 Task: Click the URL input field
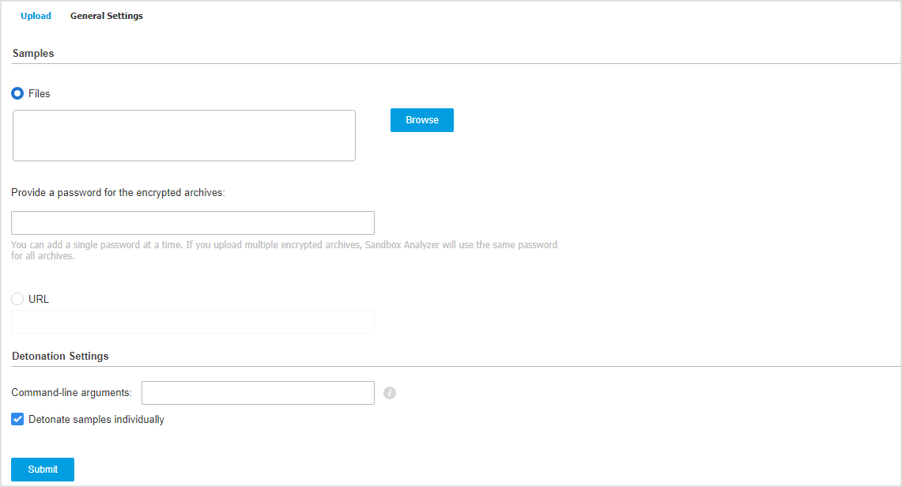click(192, 321)
